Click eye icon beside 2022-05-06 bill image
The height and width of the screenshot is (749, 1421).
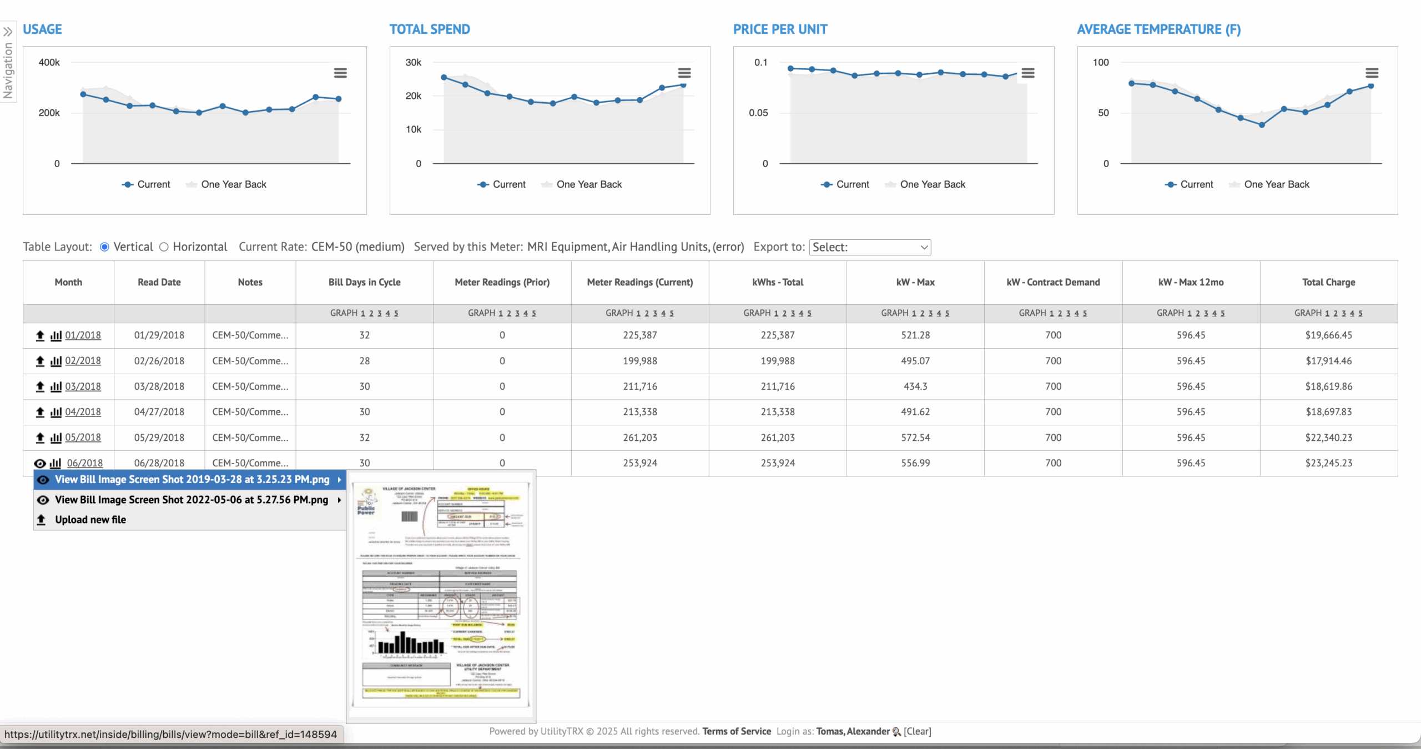[x=43, y=500]
